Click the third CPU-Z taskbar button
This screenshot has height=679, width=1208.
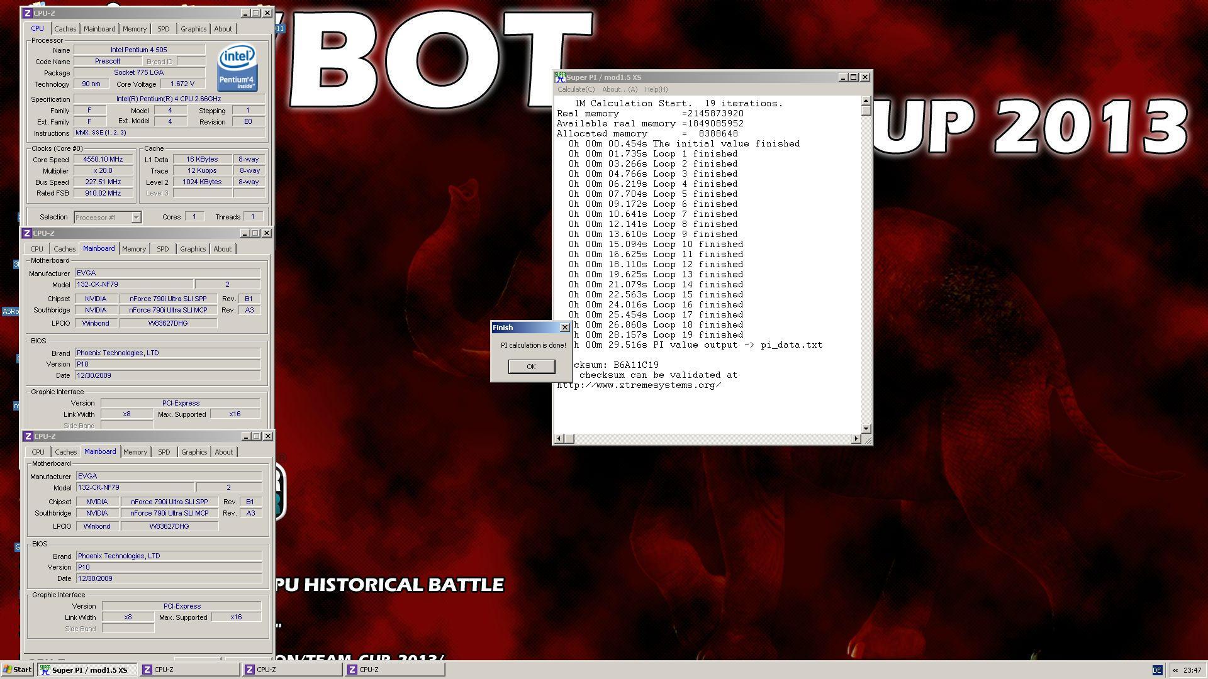394,670
